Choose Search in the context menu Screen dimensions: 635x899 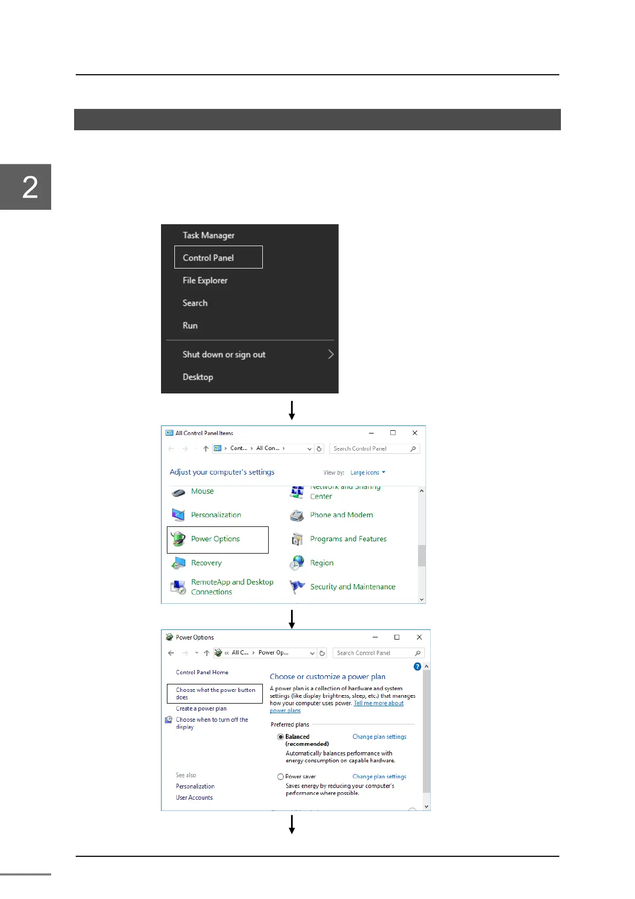point(195,303)
